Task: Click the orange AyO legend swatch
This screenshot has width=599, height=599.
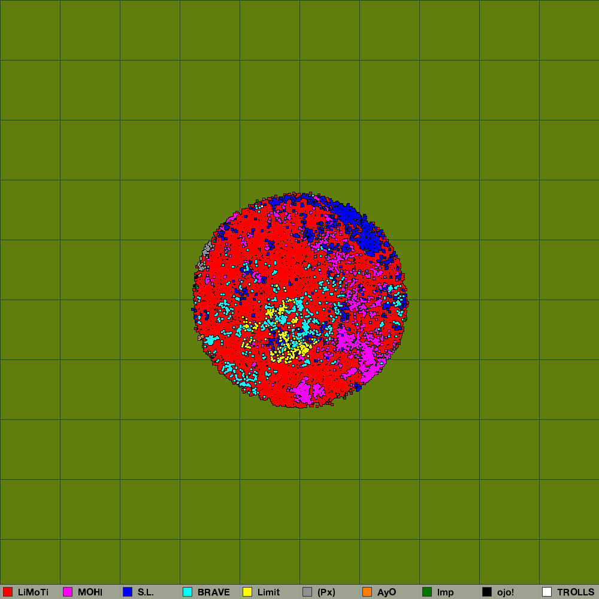Action: [x=367, y=592]
